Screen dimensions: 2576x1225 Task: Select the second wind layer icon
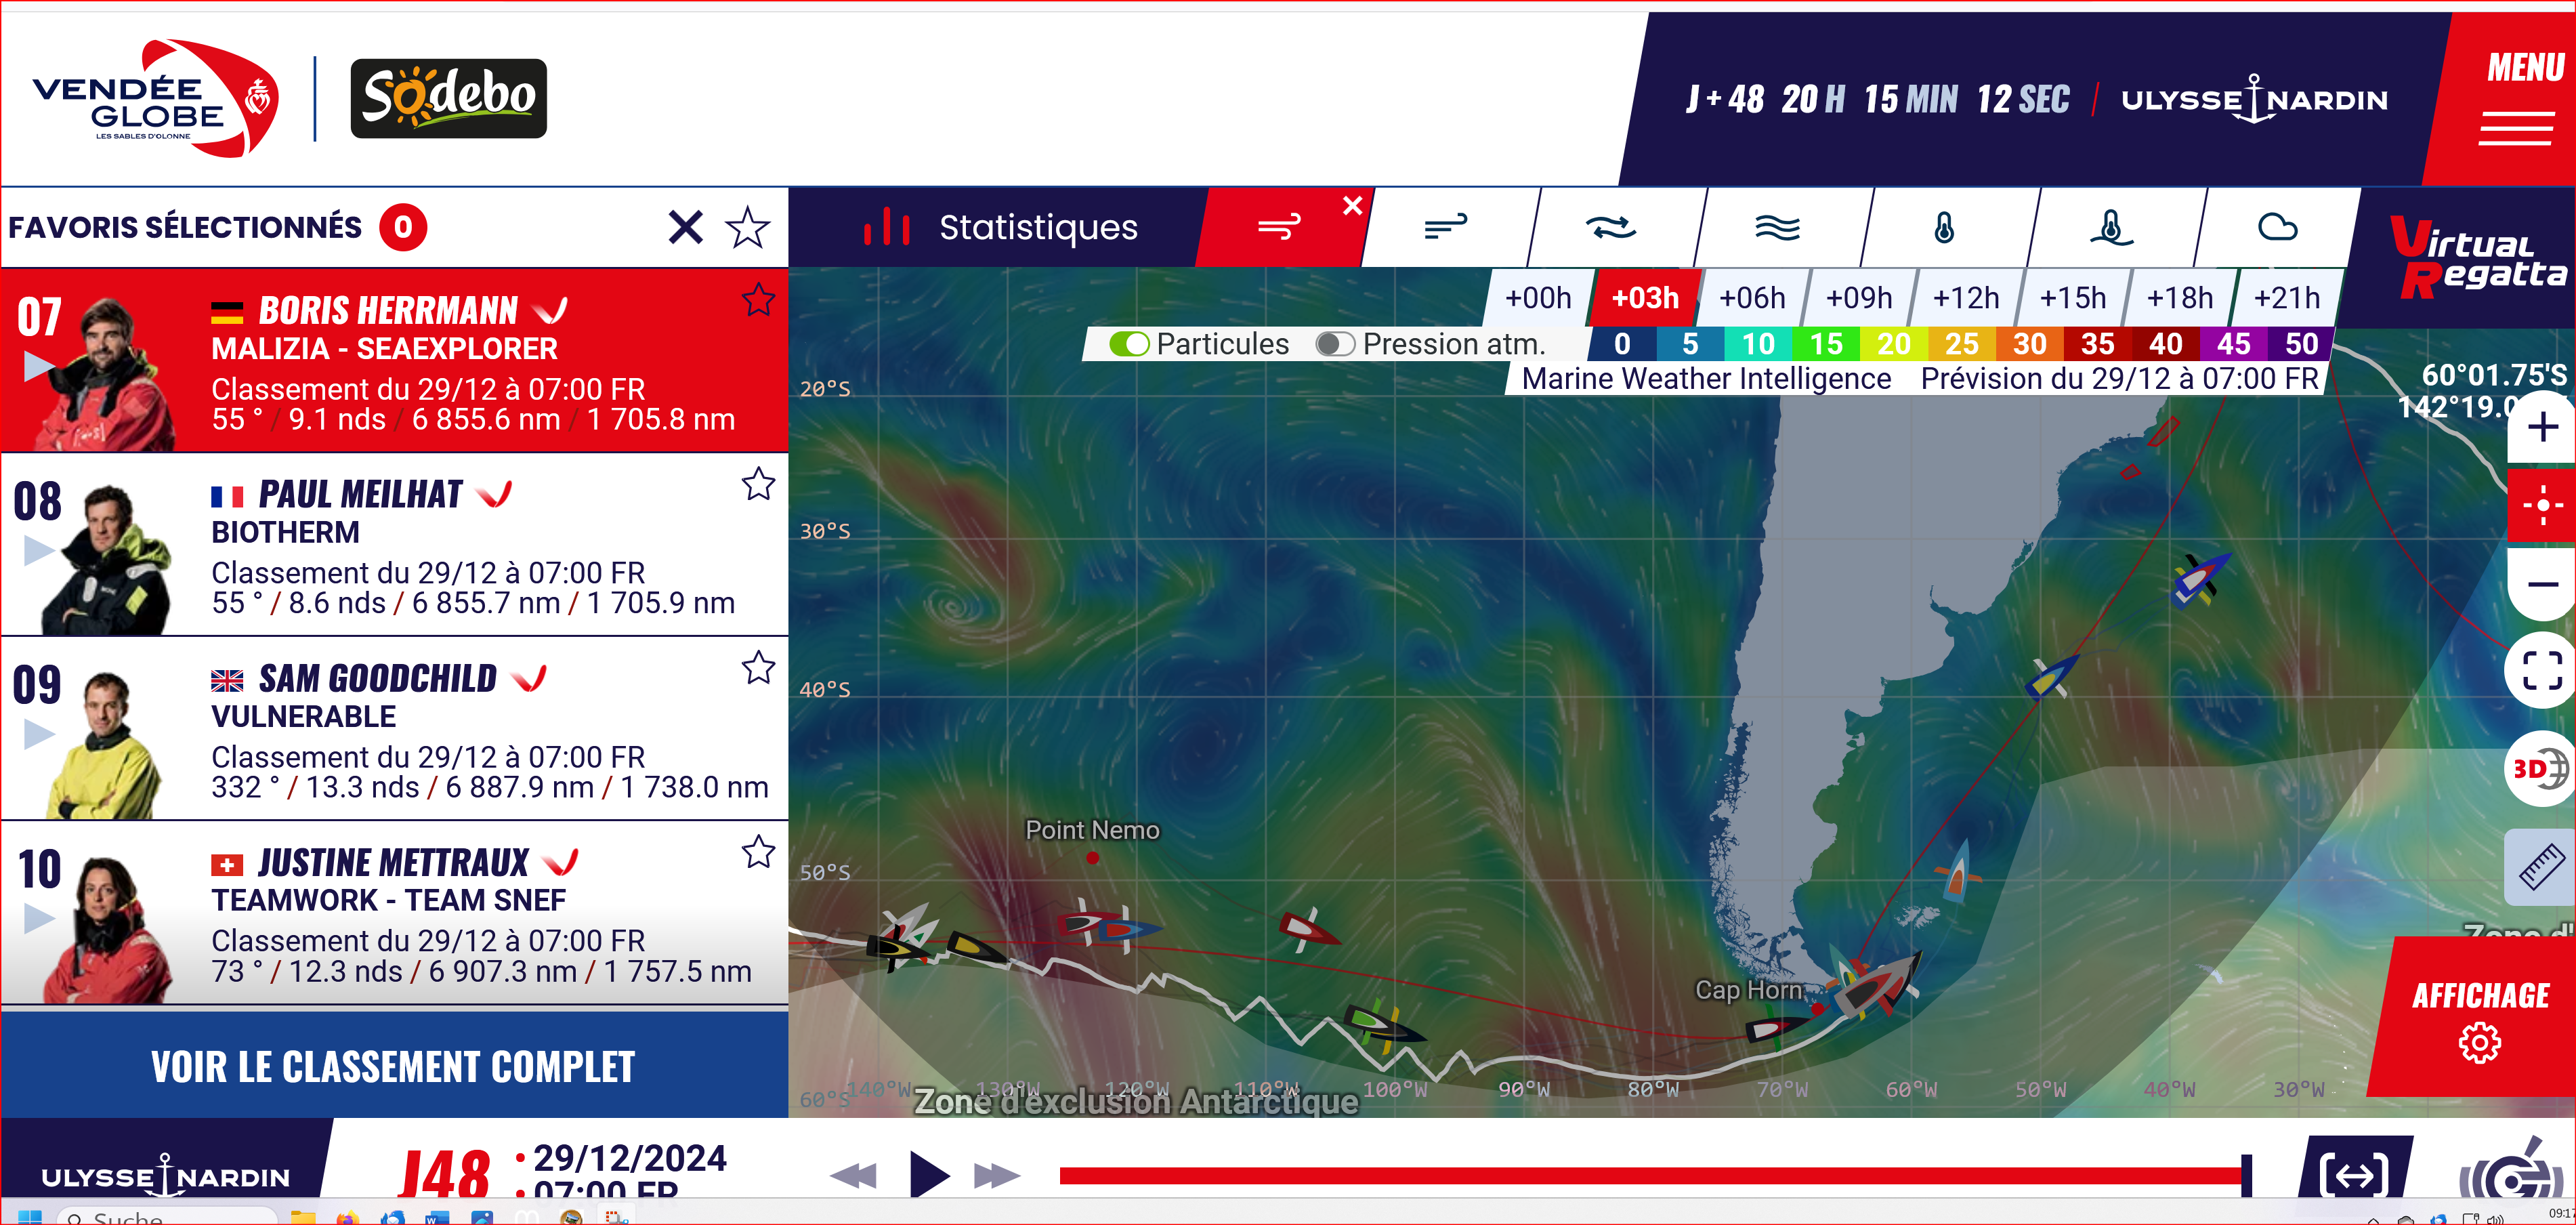1446,227
